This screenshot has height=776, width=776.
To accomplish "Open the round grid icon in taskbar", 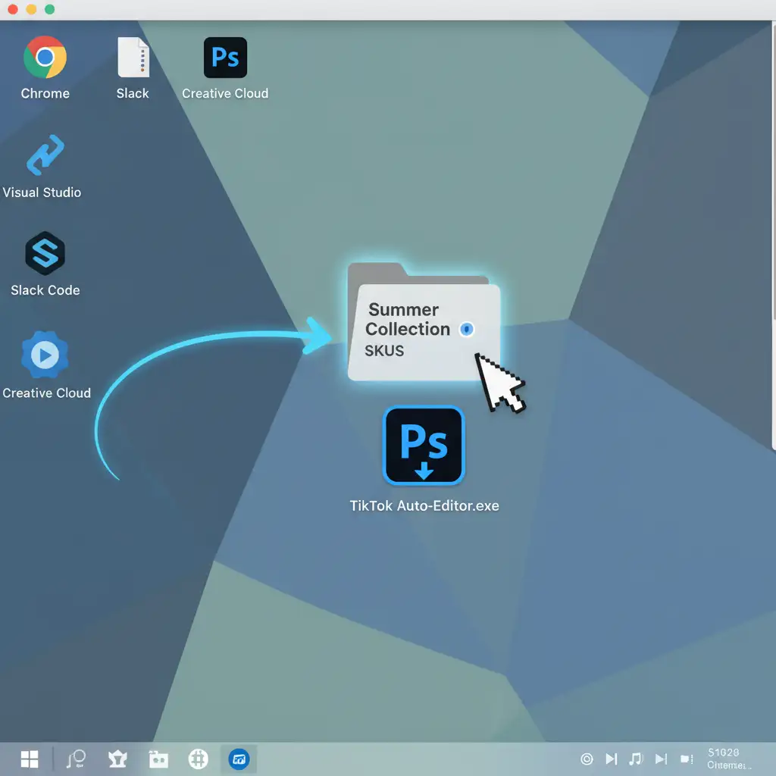I will tap(199, 759).
